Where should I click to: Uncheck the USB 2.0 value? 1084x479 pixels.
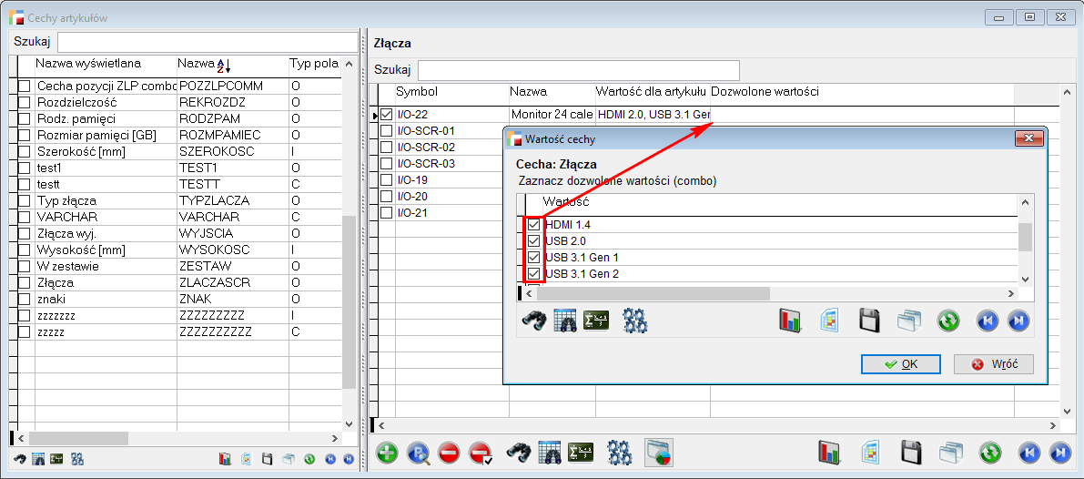point(533,241)
